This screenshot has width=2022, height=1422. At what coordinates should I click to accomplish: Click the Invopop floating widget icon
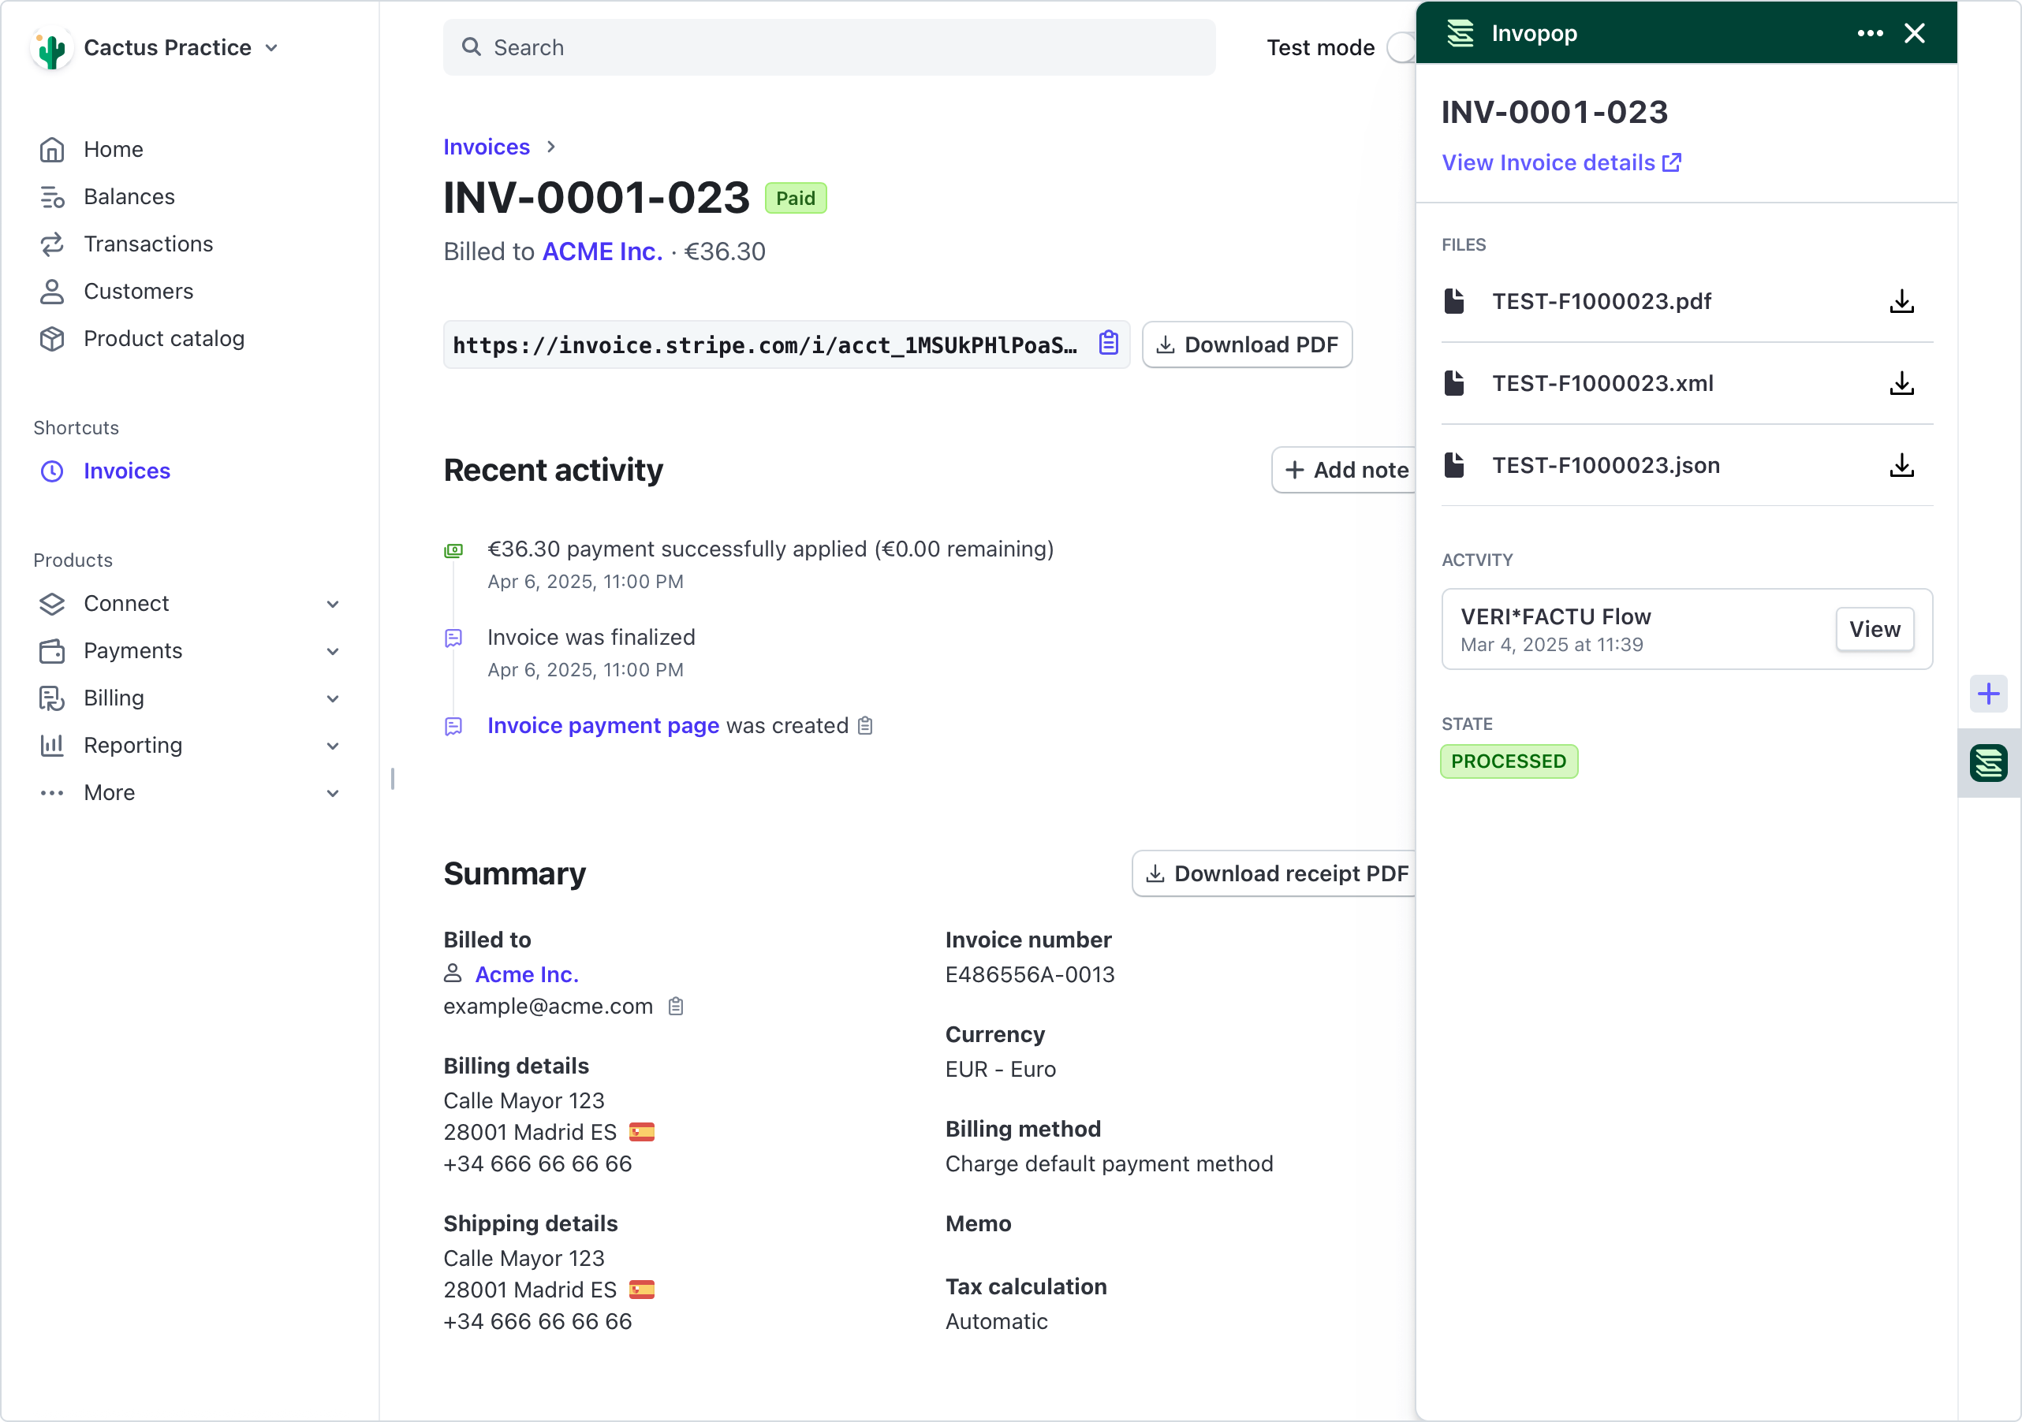click(x=1987, y=762)
